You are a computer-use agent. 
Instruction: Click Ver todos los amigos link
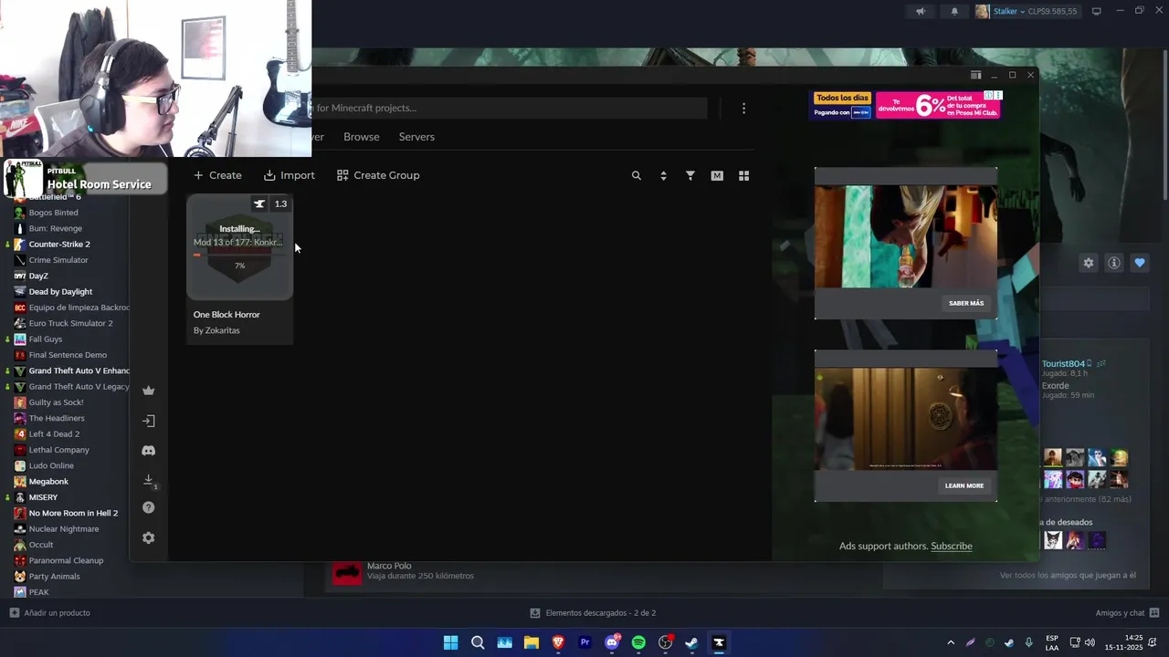pyautogui.click(x=1068, y=576)
